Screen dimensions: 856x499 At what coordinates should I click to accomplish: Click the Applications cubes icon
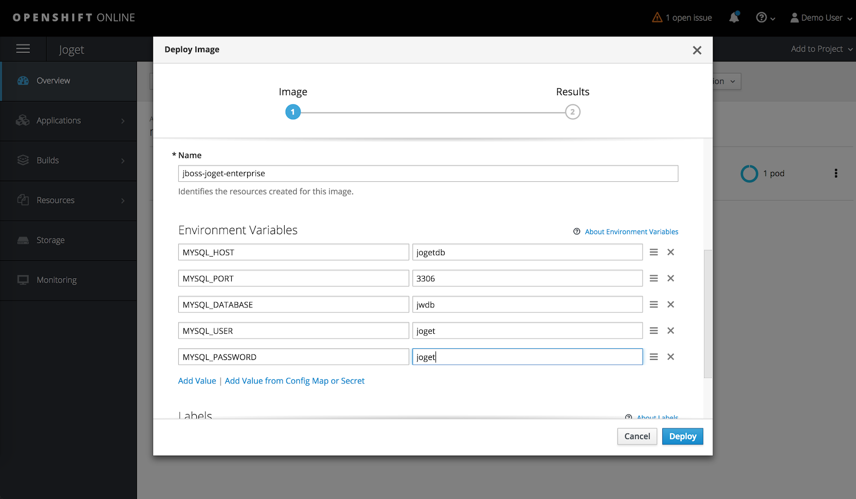[23, 120]
